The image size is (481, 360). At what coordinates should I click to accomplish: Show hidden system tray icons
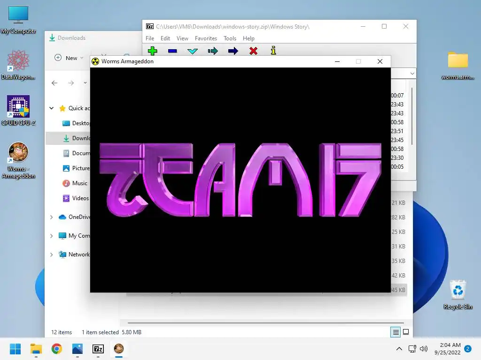[399, 349]
